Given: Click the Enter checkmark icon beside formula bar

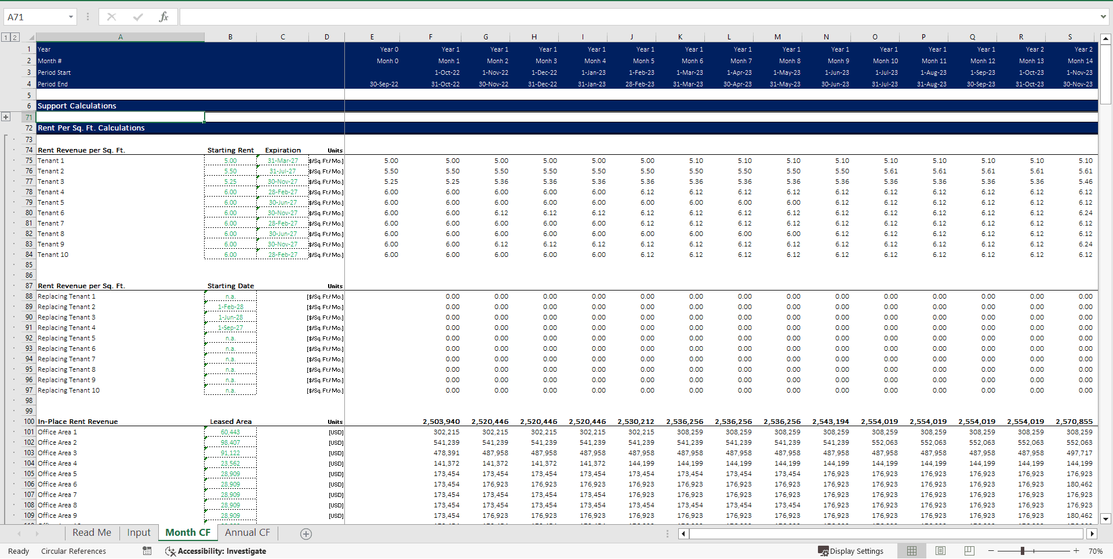Looking at the screenshot, I should pos(138,17).
